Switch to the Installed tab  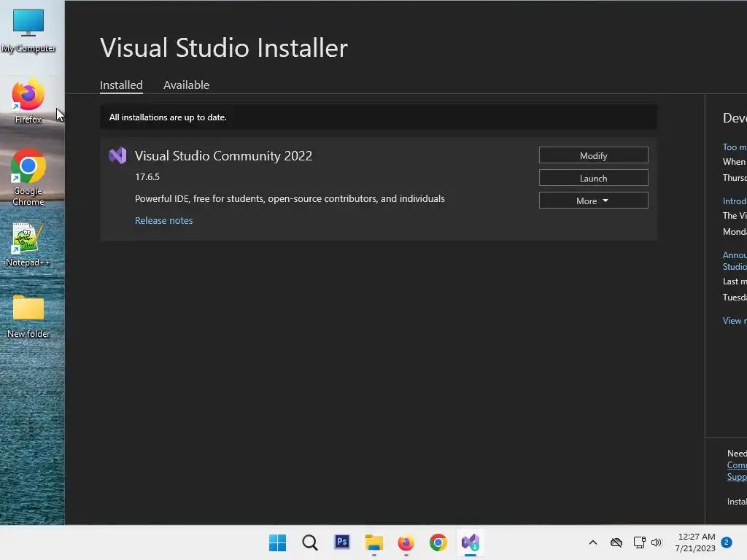(x=121, y=85)
